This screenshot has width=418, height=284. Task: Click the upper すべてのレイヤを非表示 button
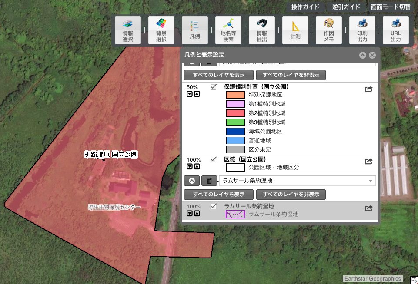291,75
